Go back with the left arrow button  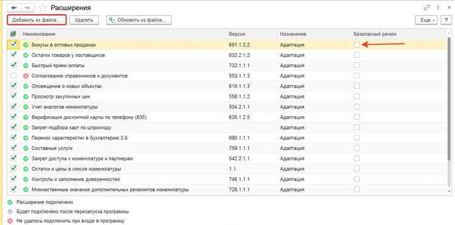[x=13, y=8]
